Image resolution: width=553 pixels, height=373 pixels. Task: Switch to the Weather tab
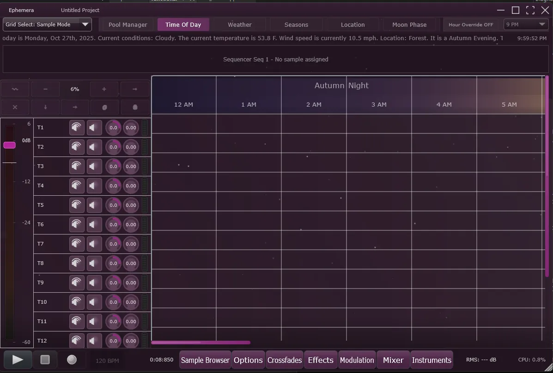coord(239,24)
